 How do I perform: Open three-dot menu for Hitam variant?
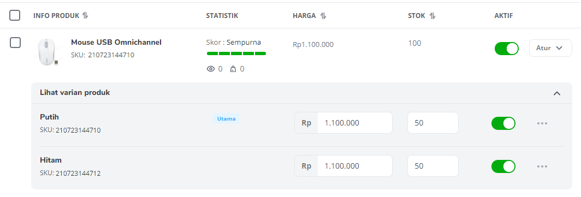click(x=542, y=166)
